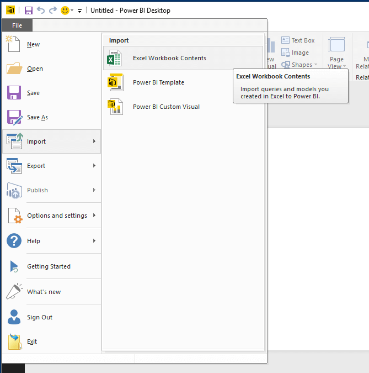Select Power BI Template import option
This screenshot has height=373, width=369.
pyautogui.click(x=183, y=82)
